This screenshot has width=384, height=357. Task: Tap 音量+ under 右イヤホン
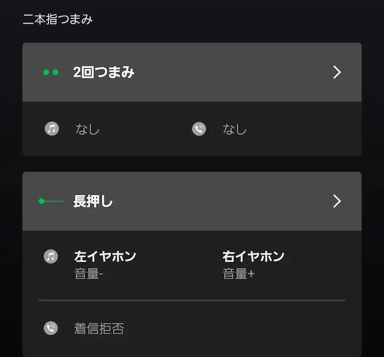[238, 275]
